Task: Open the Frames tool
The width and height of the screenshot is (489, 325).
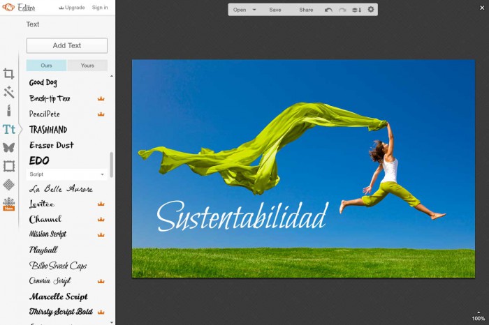Action: click(x=8, y=166)
